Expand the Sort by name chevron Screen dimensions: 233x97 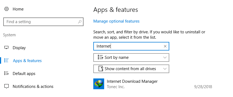point(165,58)
